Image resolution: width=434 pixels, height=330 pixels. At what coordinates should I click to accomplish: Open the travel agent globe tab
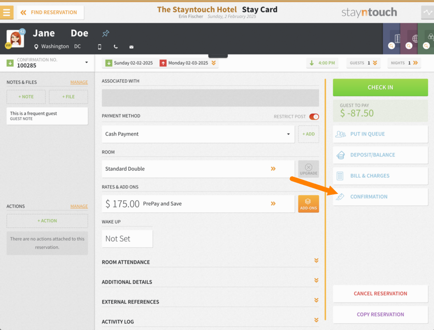pyautogui.click(x=409, y=39)
